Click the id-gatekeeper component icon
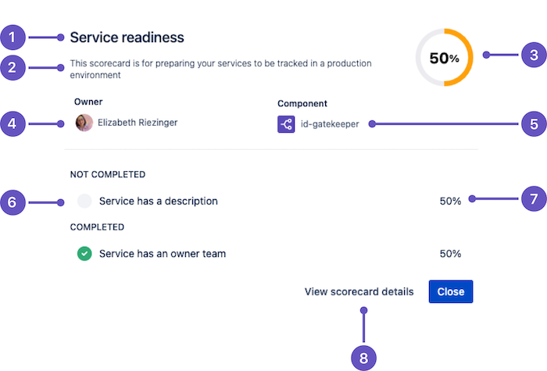This screenshot has width=547, height=371. click(x=286, y=124)
